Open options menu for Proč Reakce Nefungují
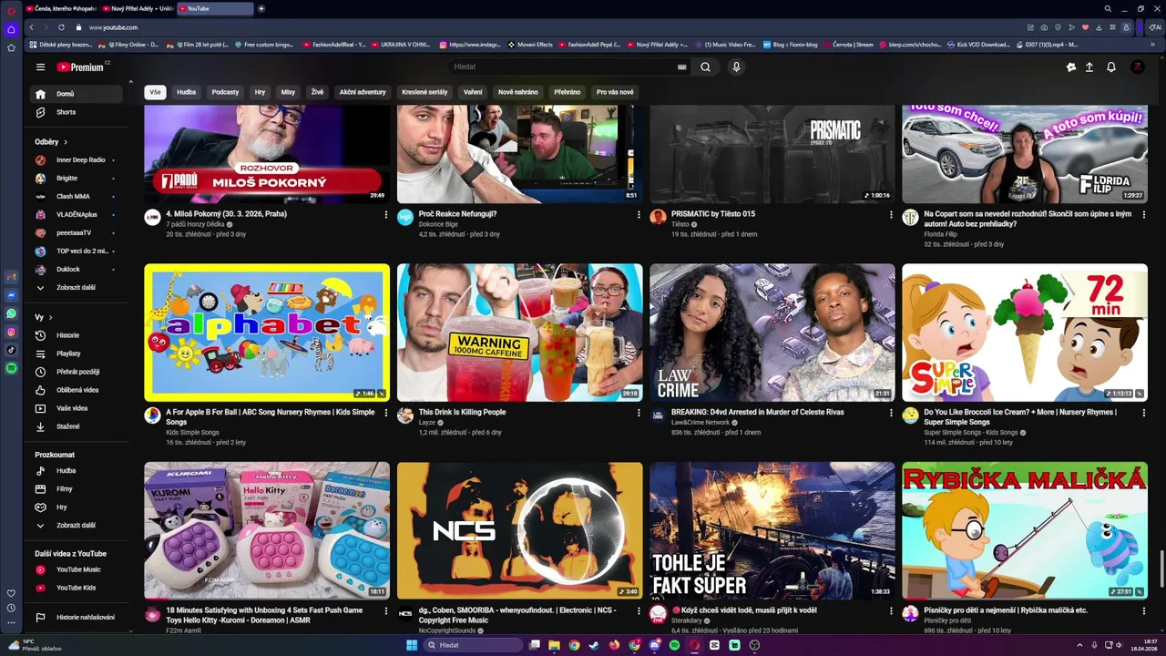1166x656 pixels. (639, 215)
